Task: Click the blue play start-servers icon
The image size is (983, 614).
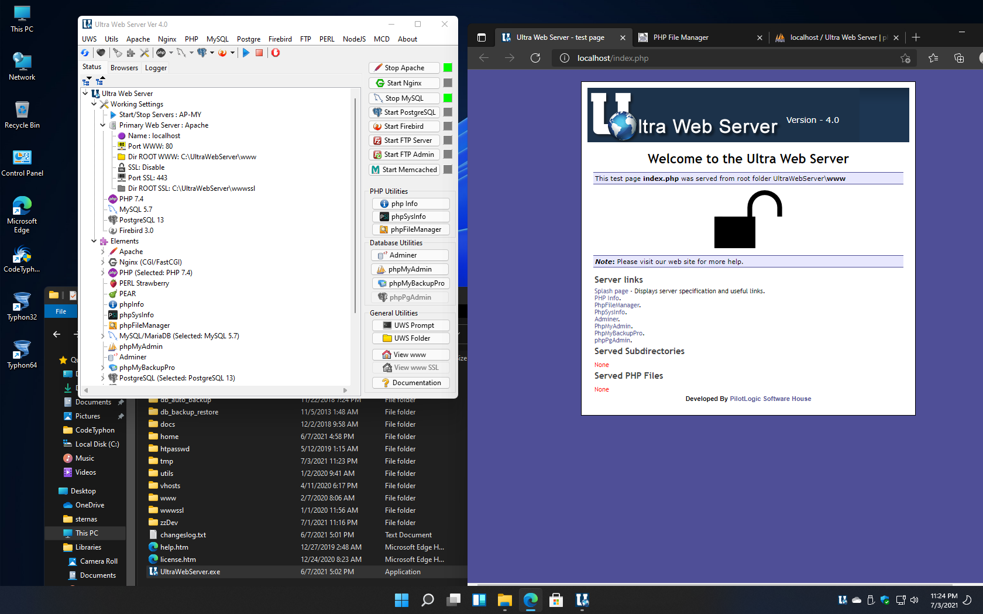Action: click(246, 53)
